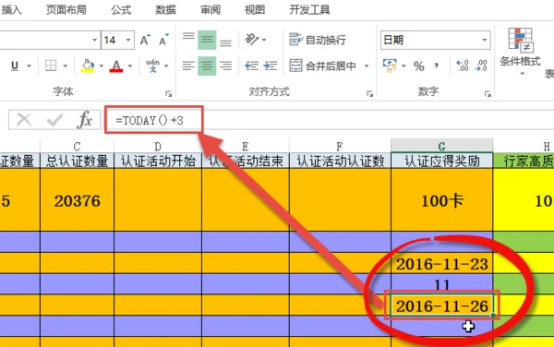Apply percent style

click(x=418, y=66)
